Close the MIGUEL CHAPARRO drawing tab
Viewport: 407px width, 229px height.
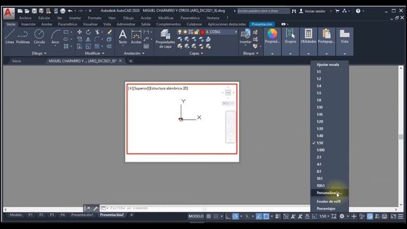[x=120, y=61]
